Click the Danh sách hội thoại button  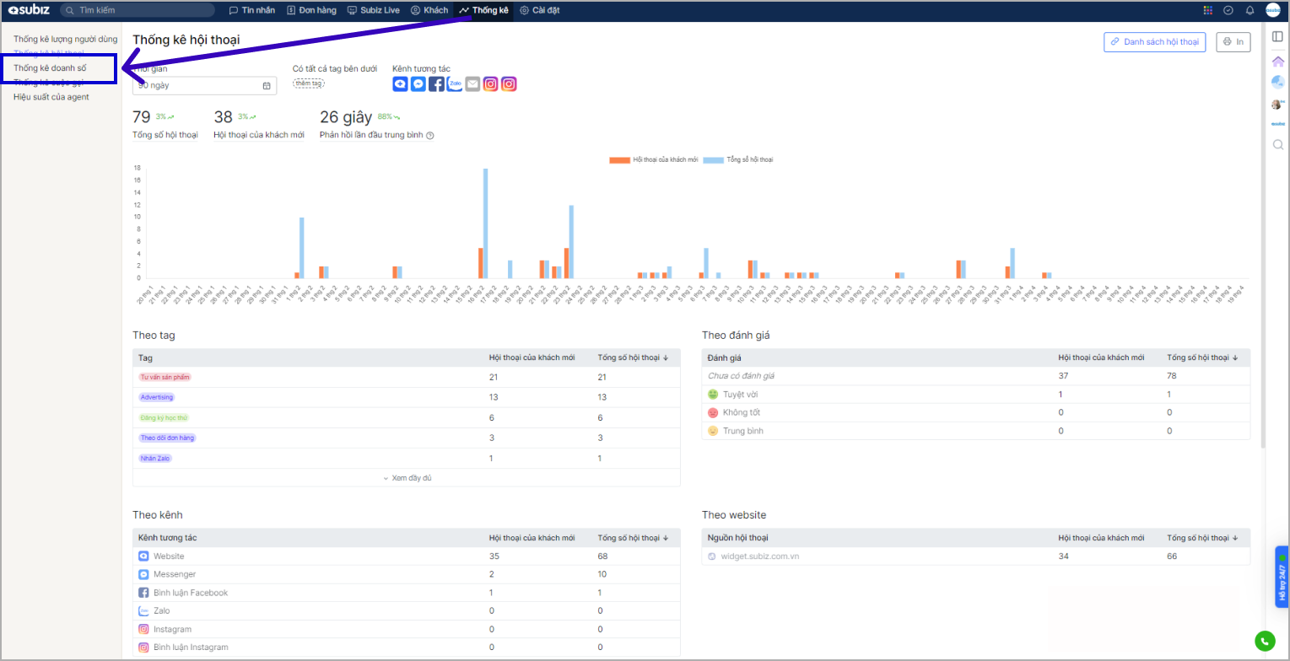coord(1154,42)
